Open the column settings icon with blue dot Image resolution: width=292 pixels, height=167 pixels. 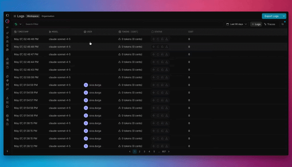pos(283,24)
